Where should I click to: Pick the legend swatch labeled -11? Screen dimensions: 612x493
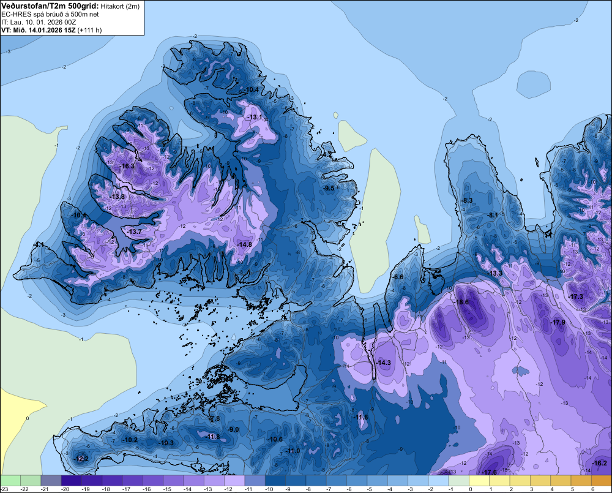pos(255,480)
